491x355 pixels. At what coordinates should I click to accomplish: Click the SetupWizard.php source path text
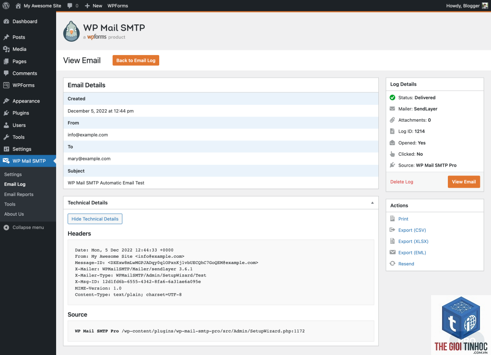pyautogui.click(x=213, y=331)
